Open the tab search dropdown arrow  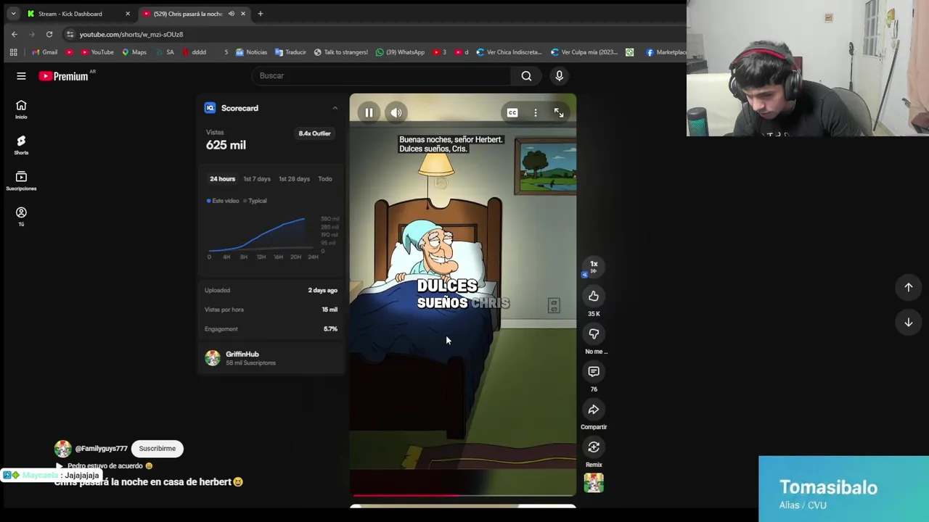[x=13, y=14]
